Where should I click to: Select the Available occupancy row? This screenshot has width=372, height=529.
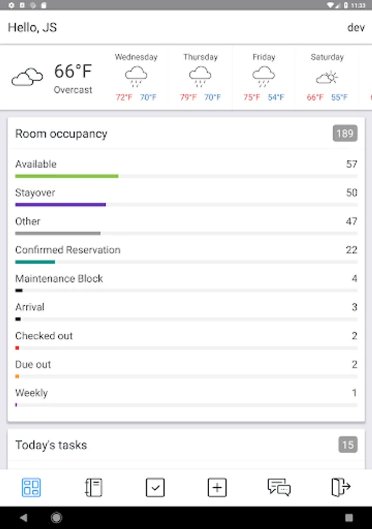(x=186, y=165)
